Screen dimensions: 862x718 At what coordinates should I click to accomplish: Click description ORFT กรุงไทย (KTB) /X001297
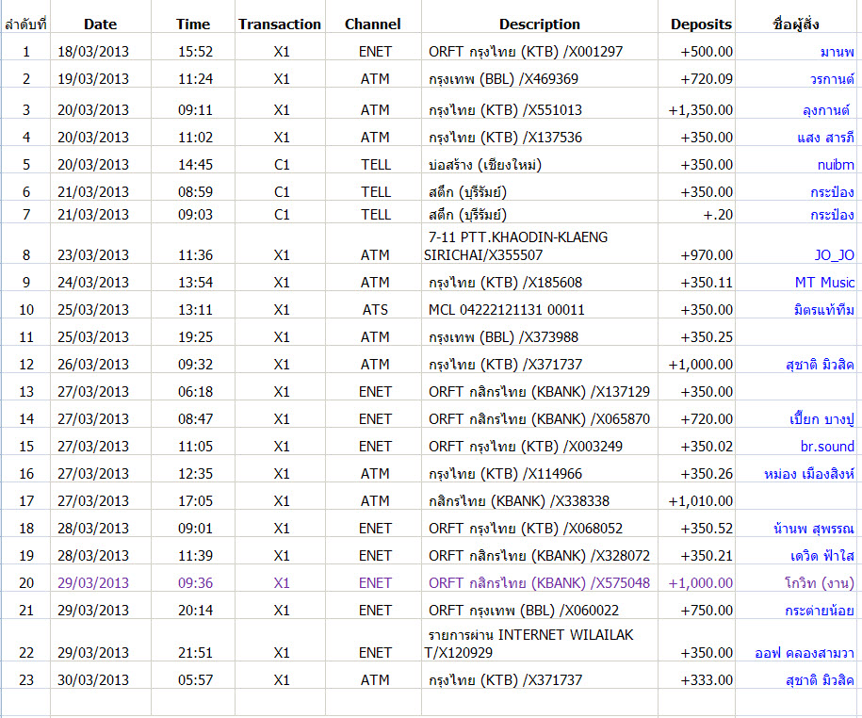(526, 52)
